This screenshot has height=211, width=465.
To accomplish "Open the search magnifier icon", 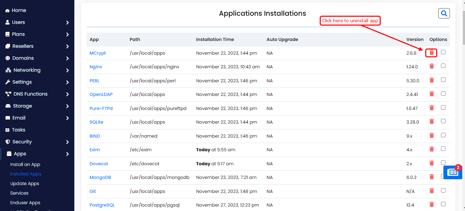I will (x=444, y=13).
